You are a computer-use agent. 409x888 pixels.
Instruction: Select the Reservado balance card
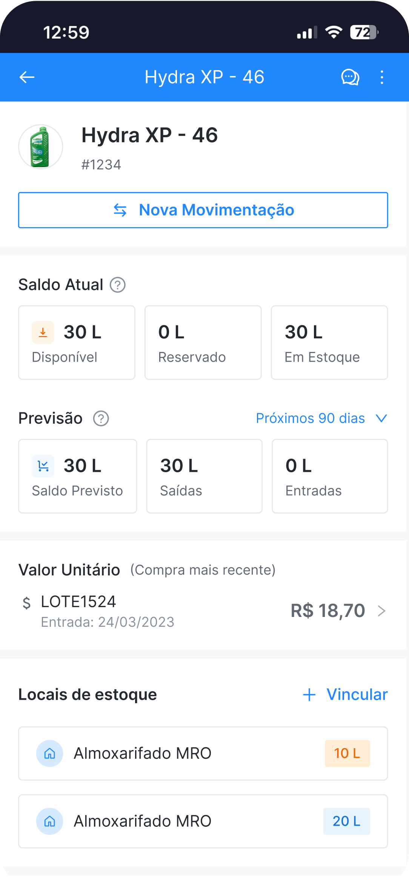[203, 342]
